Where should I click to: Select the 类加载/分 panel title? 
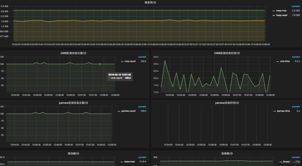tap(73, 154)
